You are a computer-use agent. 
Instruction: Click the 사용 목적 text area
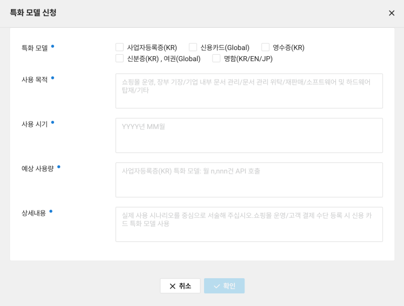click(250, 90)
